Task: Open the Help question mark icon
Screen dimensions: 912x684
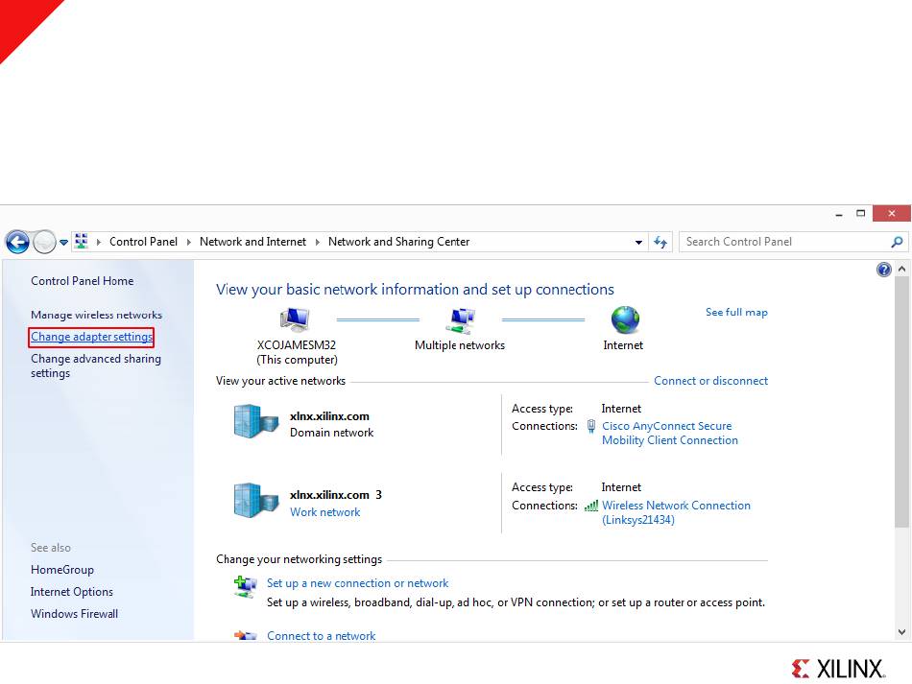Action: coord(883,270)
